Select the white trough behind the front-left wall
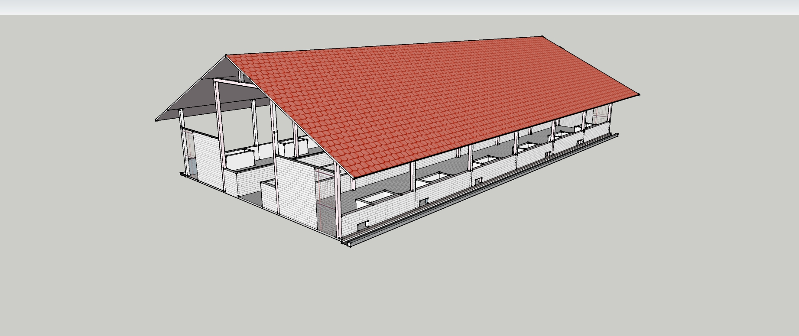 tap(239, 159)
